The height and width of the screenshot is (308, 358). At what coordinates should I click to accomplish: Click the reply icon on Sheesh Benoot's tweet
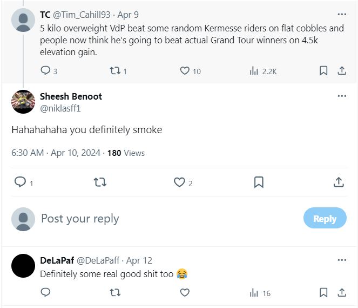(x=20, y=182)
